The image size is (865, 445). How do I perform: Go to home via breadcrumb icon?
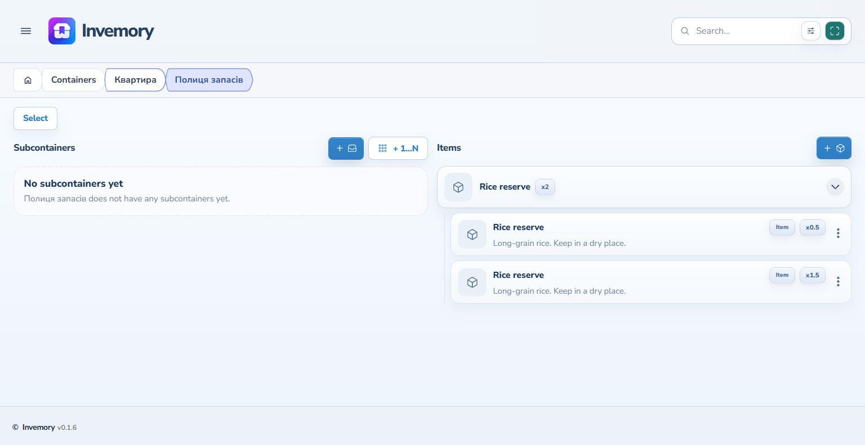[x=28, y=80]
